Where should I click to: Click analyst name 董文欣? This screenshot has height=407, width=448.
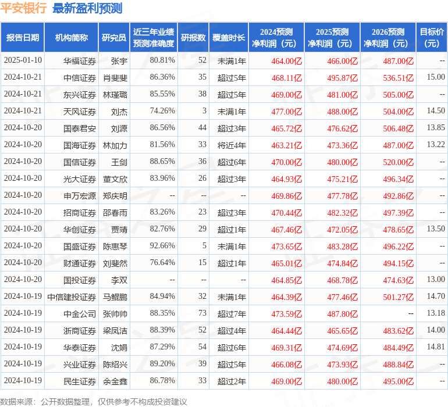pyautogui.click(x=115, y=179)
